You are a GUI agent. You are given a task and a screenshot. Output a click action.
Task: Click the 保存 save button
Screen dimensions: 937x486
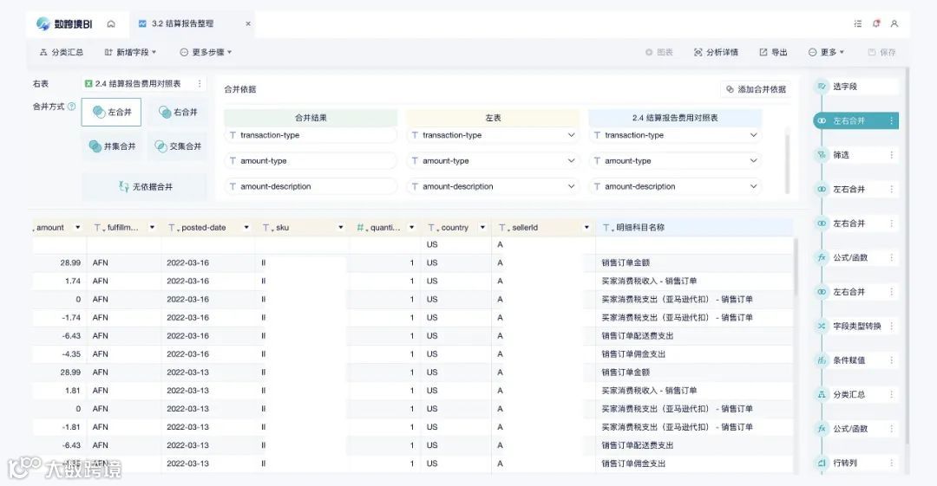coord(882,53)
